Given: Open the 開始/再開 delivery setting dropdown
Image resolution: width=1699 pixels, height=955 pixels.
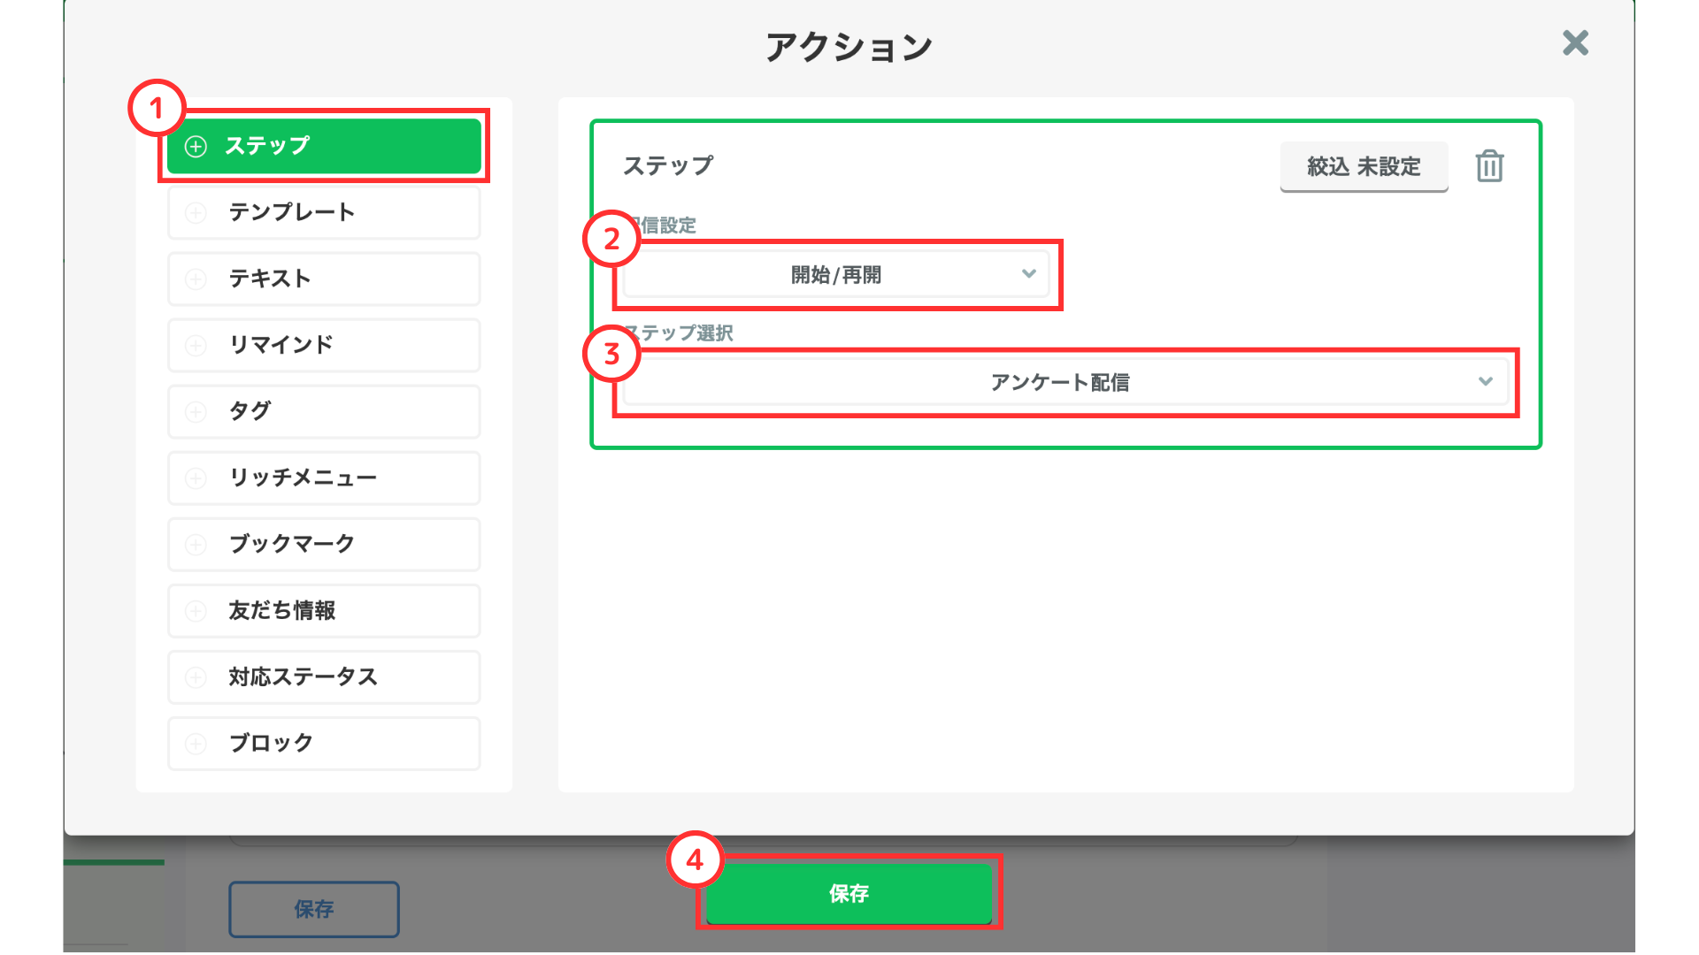Looking at the screenshot, I should (x=835, y=275).
